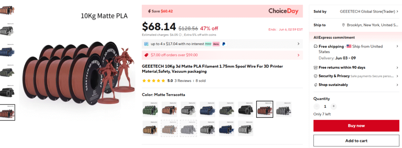Click the Free shipping truck icon
Screen dimensions: 402x148
click(x=316, y=46)
